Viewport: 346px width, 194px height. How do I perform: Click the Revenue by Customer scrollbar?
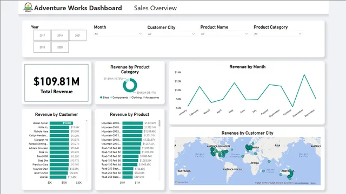pos(86,150)
